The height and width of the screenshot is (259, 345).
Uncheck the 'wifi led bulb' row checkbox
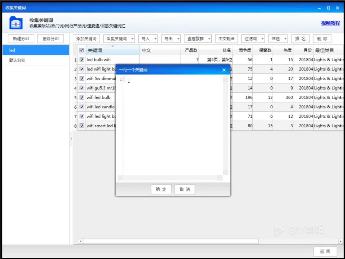(x=82, y=97)
